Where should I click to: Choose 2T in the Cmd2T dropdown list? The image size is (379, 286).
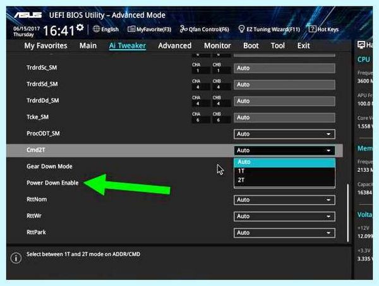pos(284,180)
